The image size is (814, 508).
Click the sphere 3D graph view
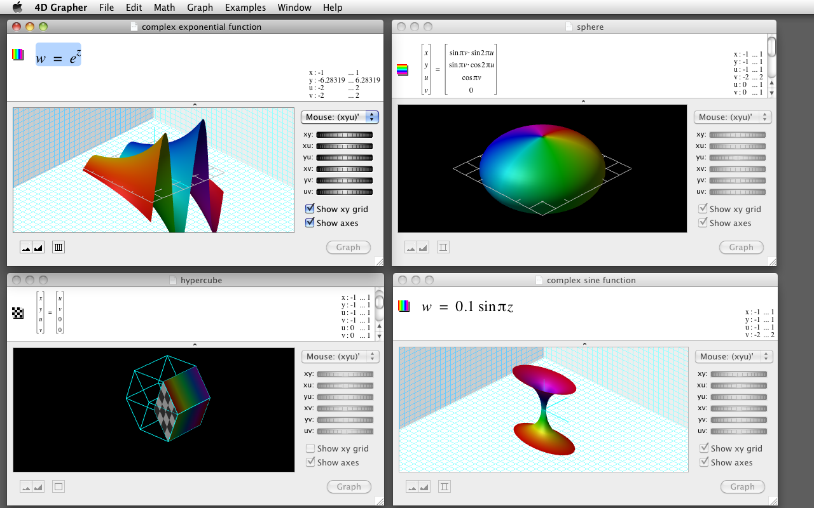click(x=542, y=169)
